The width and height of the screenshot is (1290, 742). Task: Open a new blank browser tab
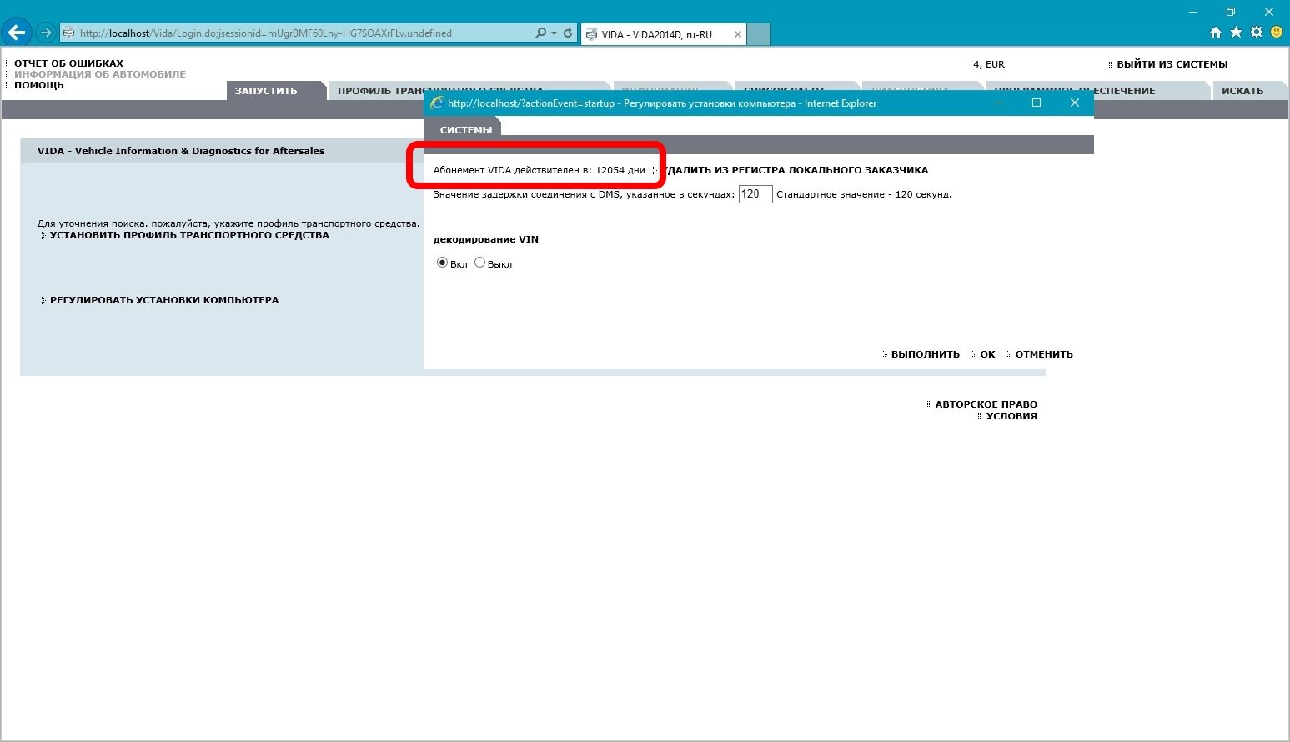[758, 34]
